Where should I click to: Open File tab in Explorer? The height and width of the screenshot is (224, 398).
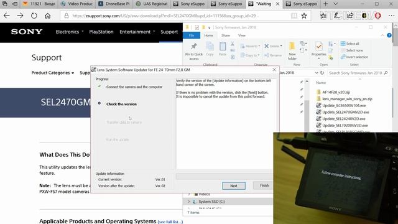192,35
